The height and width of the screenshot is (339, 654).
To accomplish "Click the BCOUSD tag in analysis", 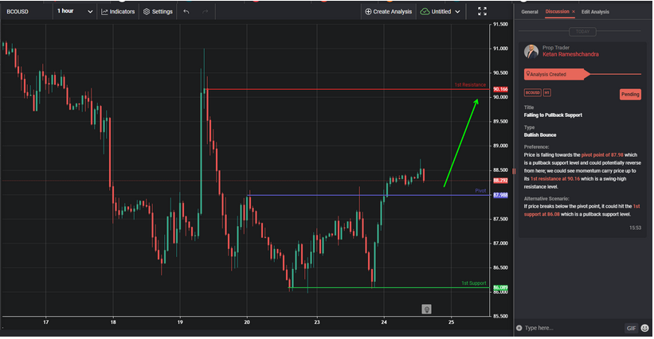I will (x=532, y=93).
